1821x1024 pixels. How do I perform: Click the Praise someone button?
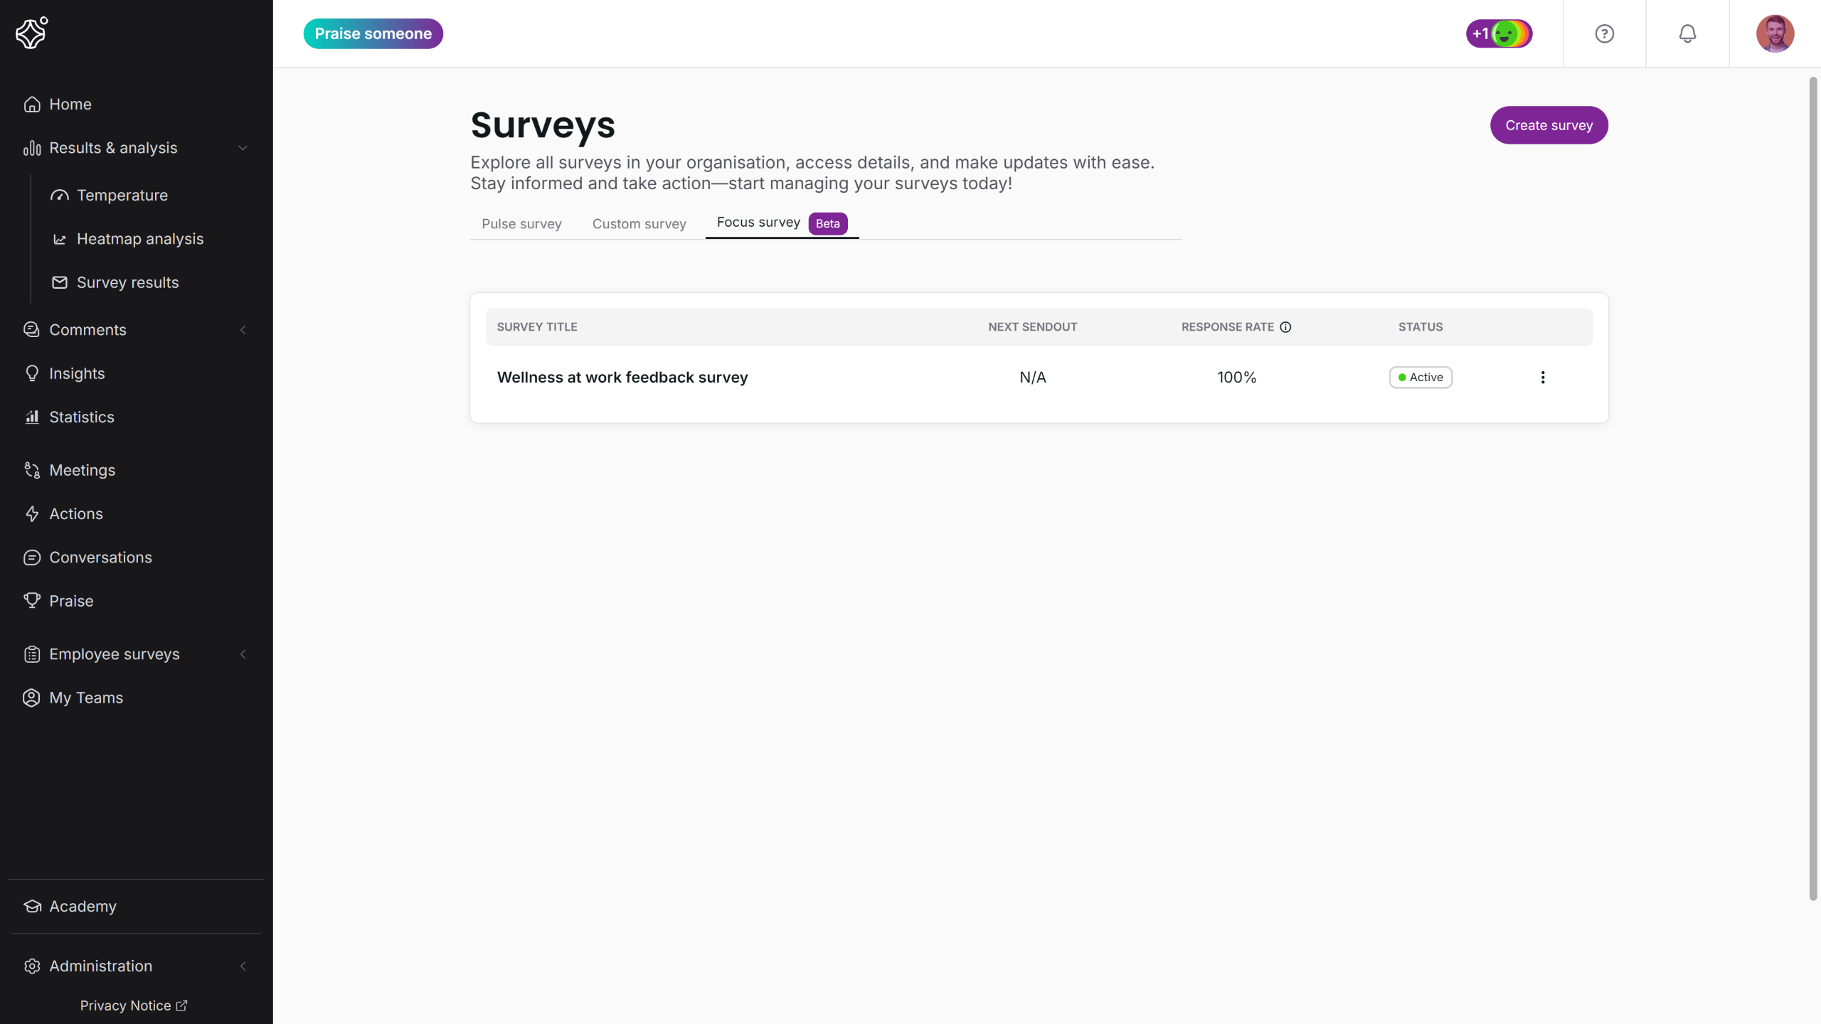coord(373,33)
